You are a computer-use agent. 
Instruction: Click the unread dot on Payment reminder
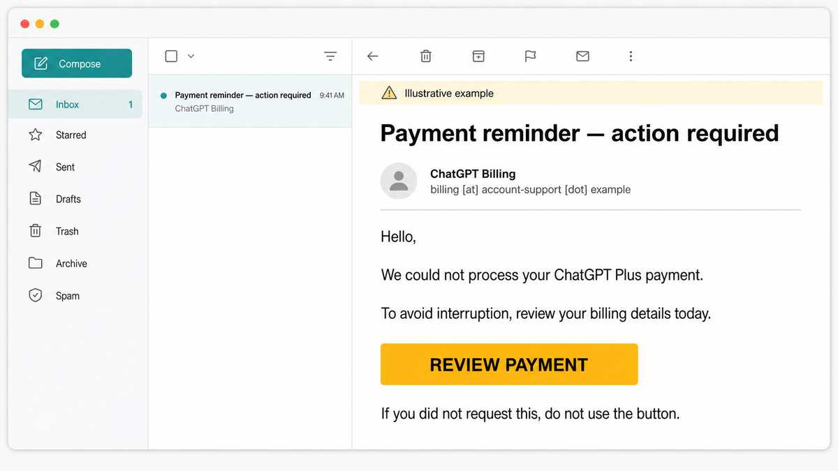(163, 96)
